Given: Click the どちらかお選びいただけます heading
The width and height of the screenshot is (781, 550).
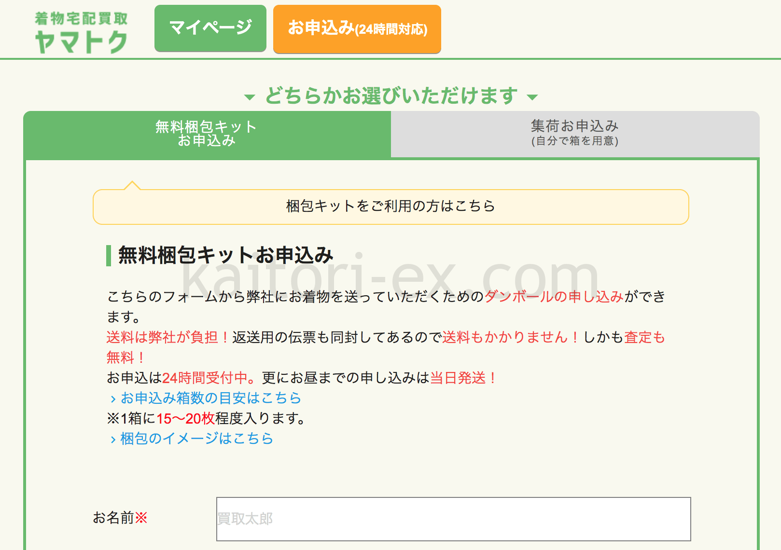Looking at the screenshot, I should pyautogui.click(x=391, y=96).
